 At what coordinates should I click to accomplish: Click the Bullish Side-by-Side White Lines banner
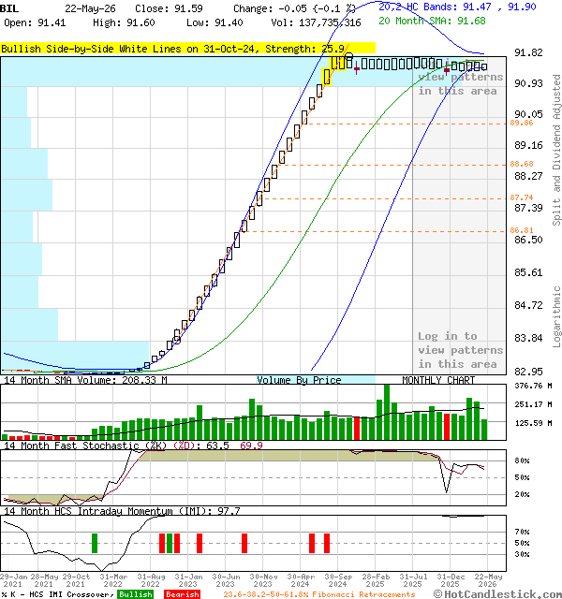[x=187, y=49]
